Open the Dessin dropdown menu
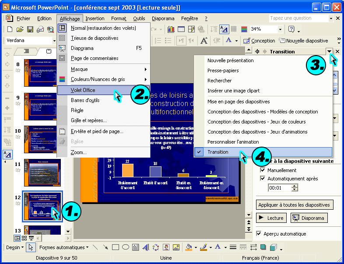The width and height of the screenshot is (344, 264). click(x=15, y=247)
